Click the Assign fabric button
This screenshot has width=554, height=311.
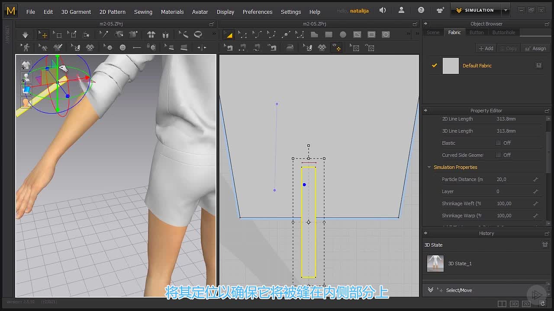tap(535, 48)
